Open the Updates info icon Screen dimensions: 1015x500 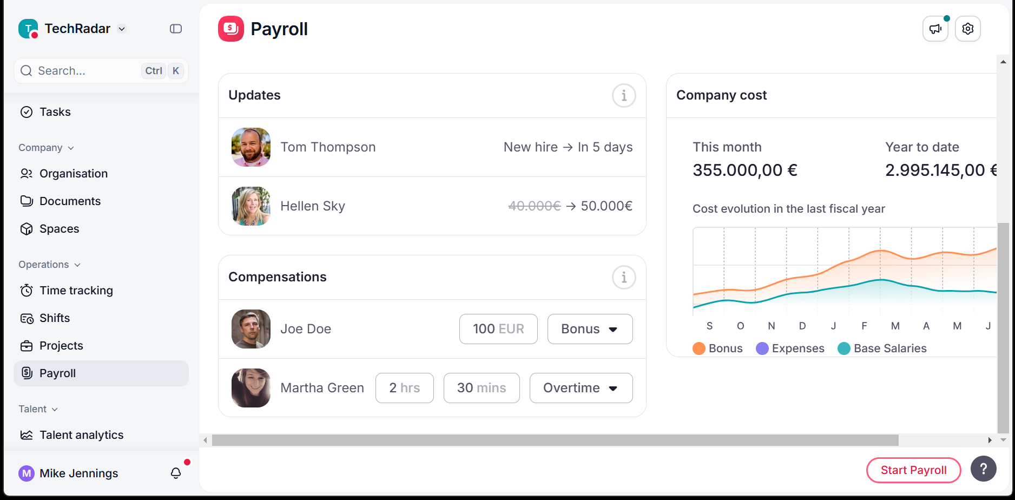623,96
